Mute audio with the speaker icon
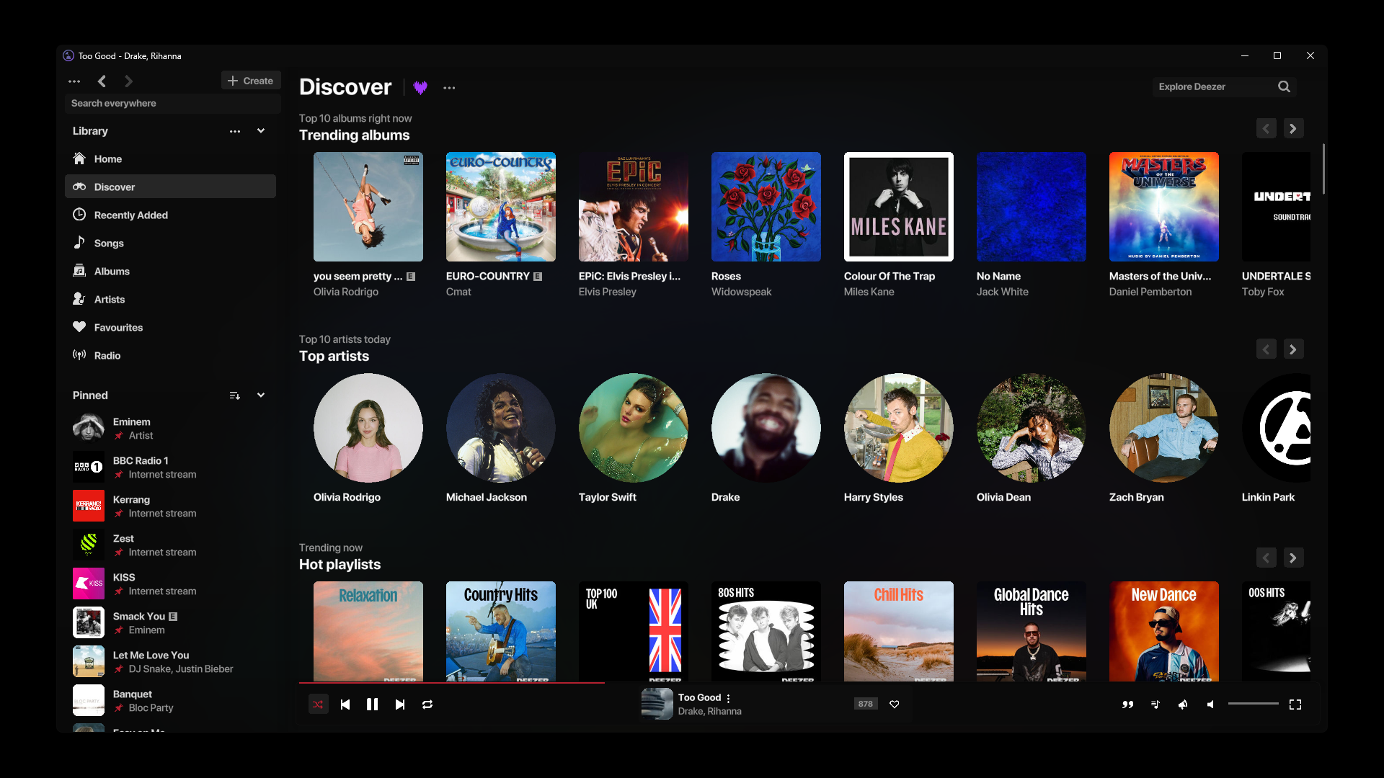This screenshot has width=1384, height=778. 1211,705
